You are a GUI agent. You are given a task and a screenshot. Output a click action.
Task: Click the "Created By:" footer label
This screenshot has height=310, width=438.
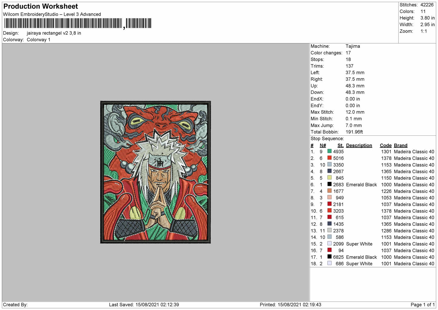(15, 305)
